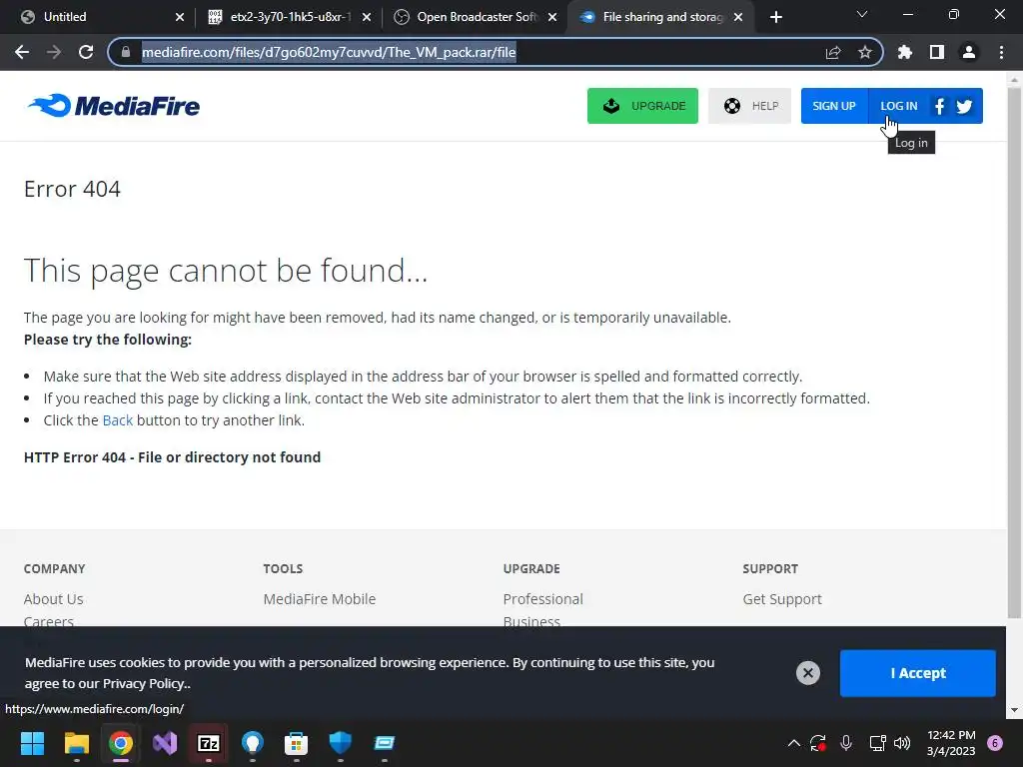Click the address bar URL
Viewport: 1023px width, 767px height.
coord(329,52)
